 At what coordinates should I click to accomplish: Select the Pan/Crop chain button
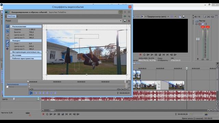[11, 16]
